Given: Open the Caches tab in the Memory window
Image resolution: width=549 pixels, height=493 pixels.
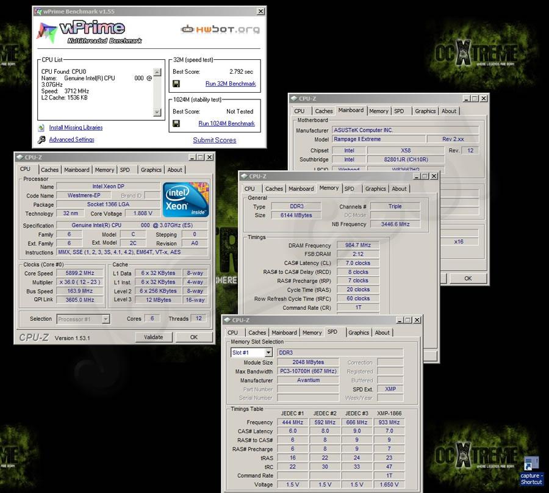Looking at the screenshot, I should tap(274, 189).
